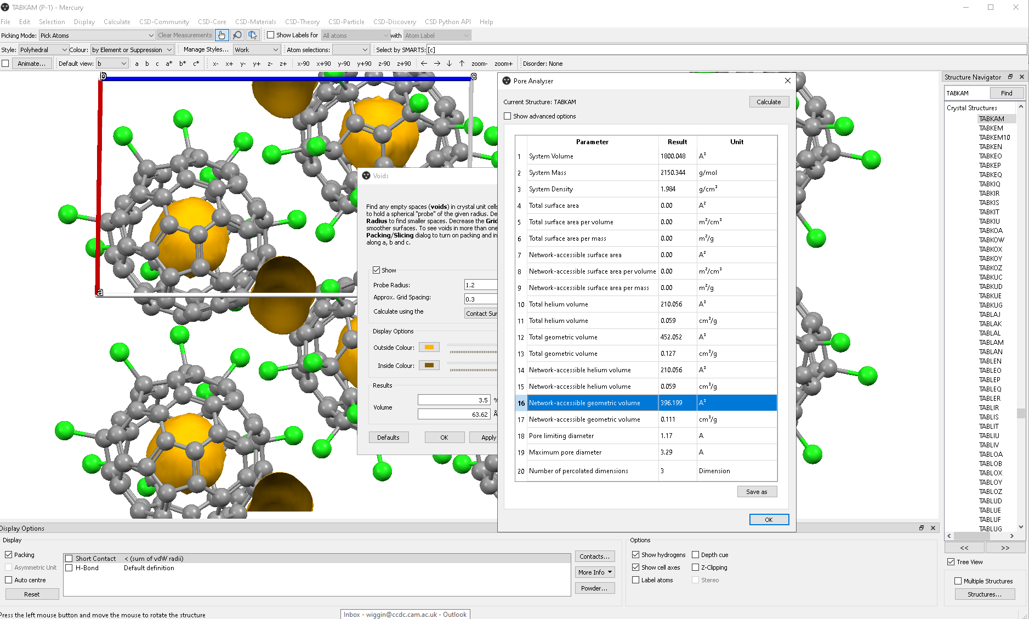This screenshot has height=619, width=1029.
Task: Enable Show advanced options checkbox
Action: [508, 116]
